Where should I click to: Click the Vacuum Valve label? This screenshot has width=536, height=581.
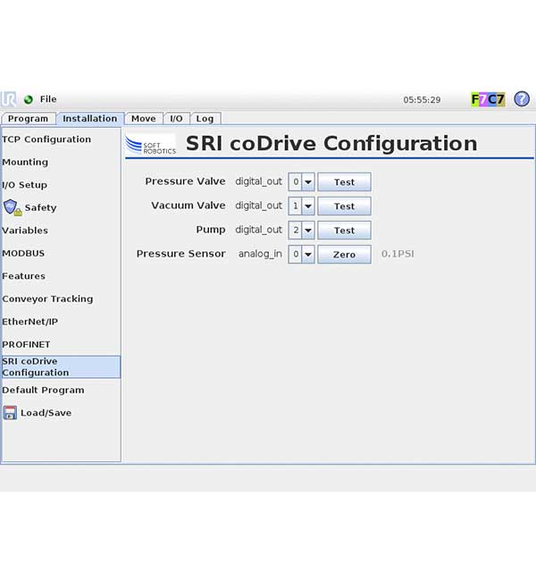188,206
